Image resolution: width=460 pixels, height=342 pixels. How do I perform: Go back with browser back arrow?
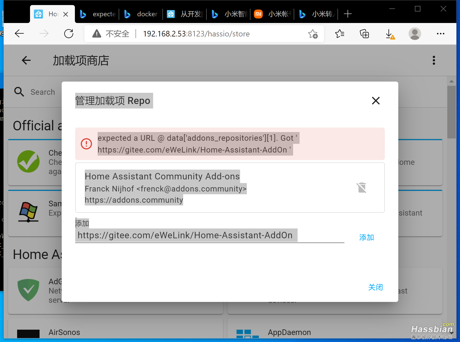pos(19,34)
